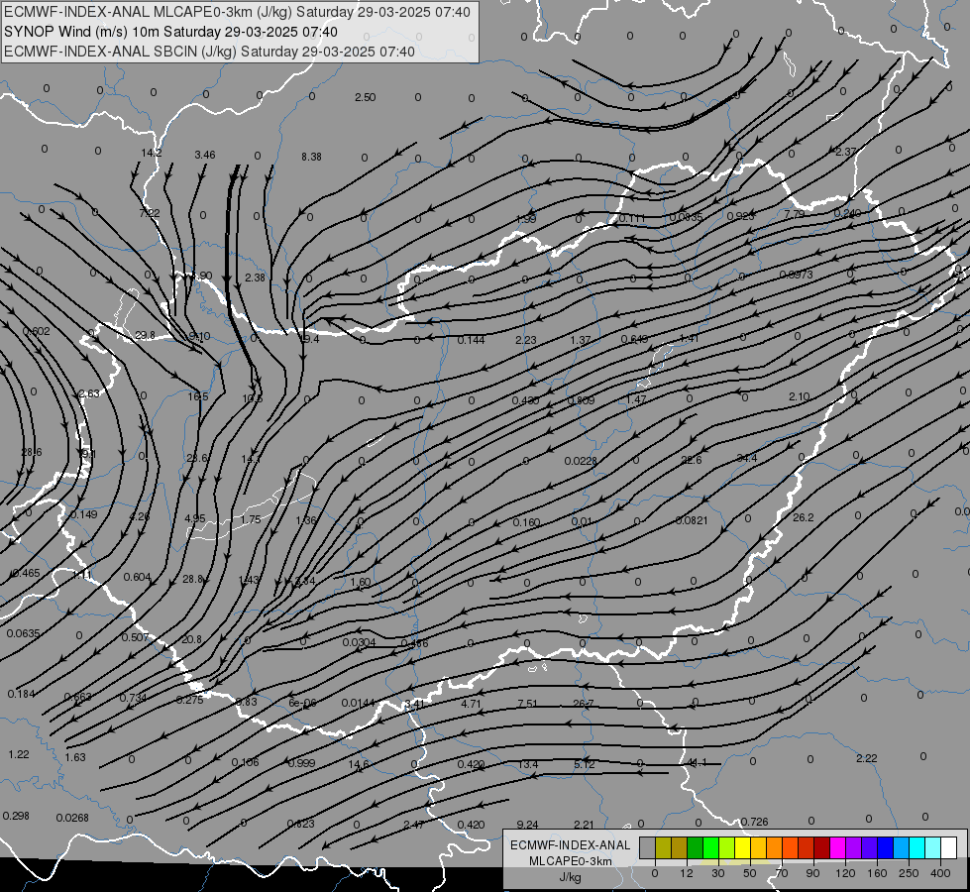This screenshot has width=970, height=892.
Task: Choose the cyan legend swatch
Action: (x=917, y=847)
